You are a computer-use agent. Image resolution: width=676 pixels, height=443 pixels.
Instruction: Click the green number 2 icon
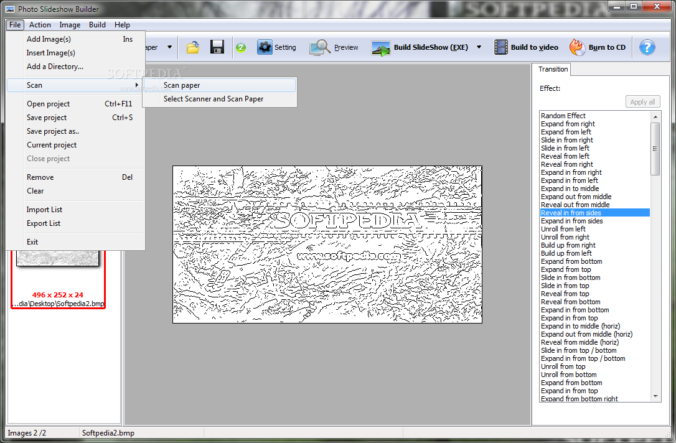click(x=241, y=47)
